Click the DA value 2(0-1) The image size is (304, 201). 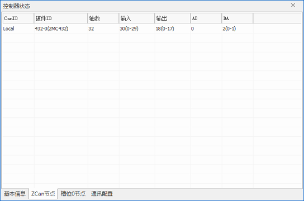coord(229,28)
